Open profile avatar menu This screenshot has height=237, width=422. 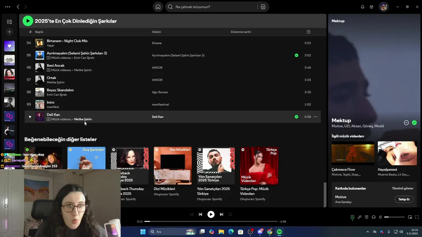(384, 7)
